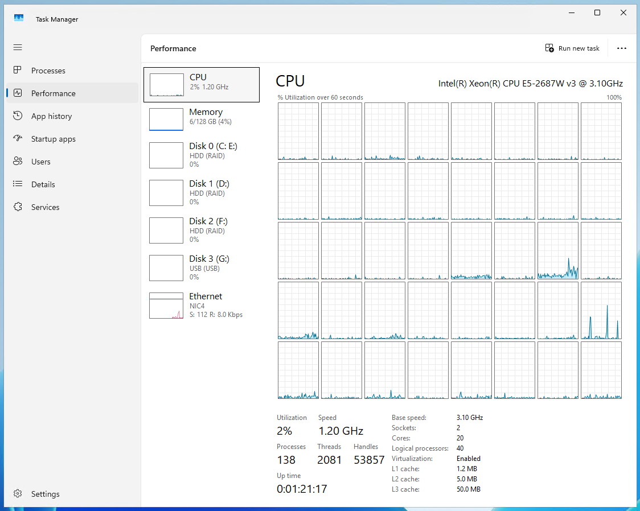
Task: Switch to Startup apps page
Action: (x=72, y=139)
